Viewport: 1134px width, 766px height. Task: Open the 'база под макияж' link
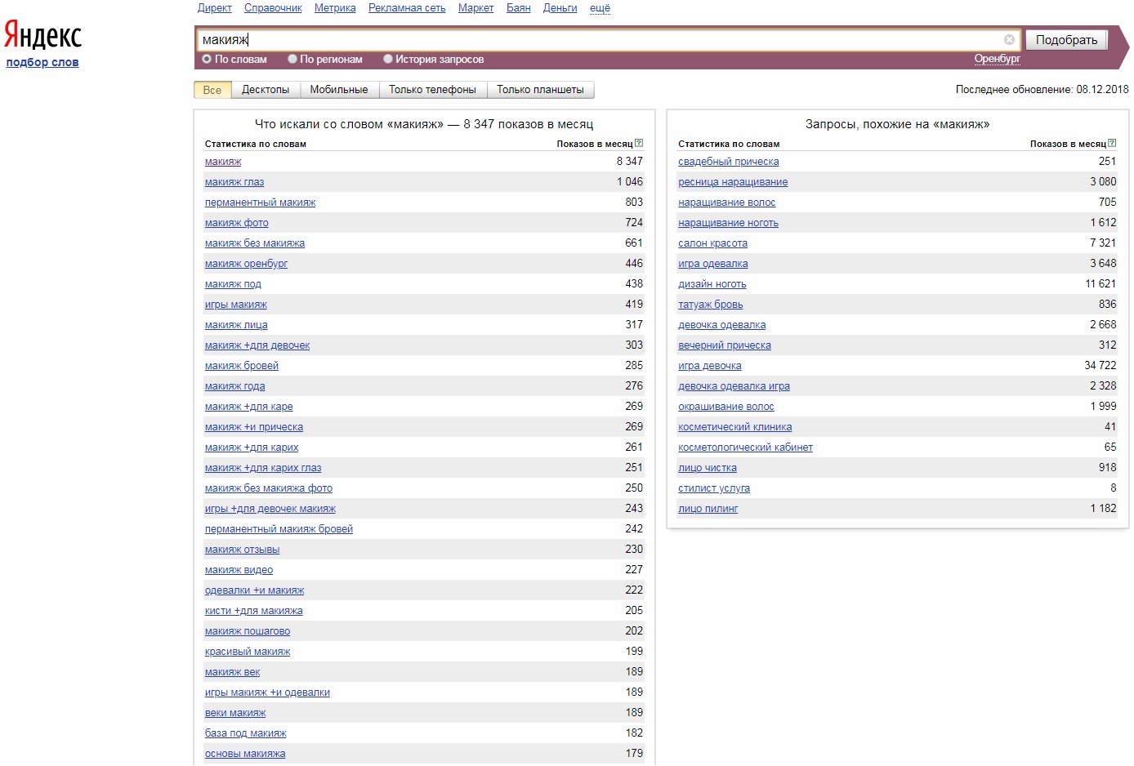click(245, 733)
